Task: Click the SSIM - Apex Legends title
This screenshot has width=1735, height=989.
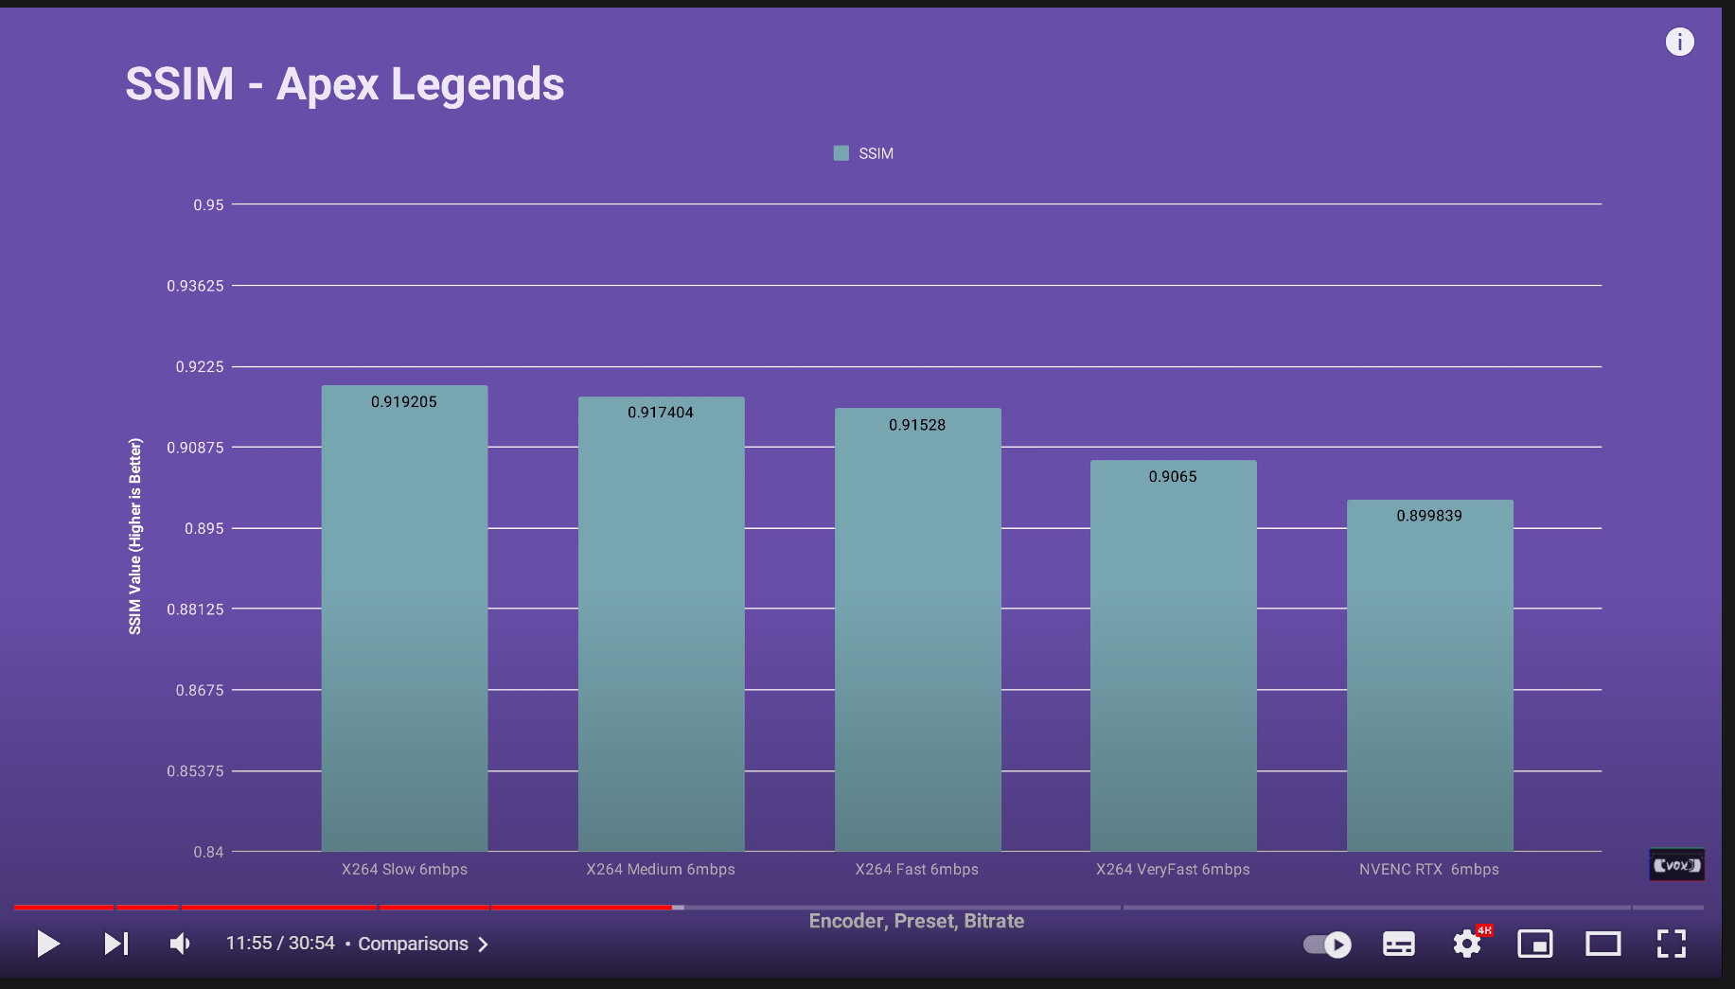Action: 345,84
